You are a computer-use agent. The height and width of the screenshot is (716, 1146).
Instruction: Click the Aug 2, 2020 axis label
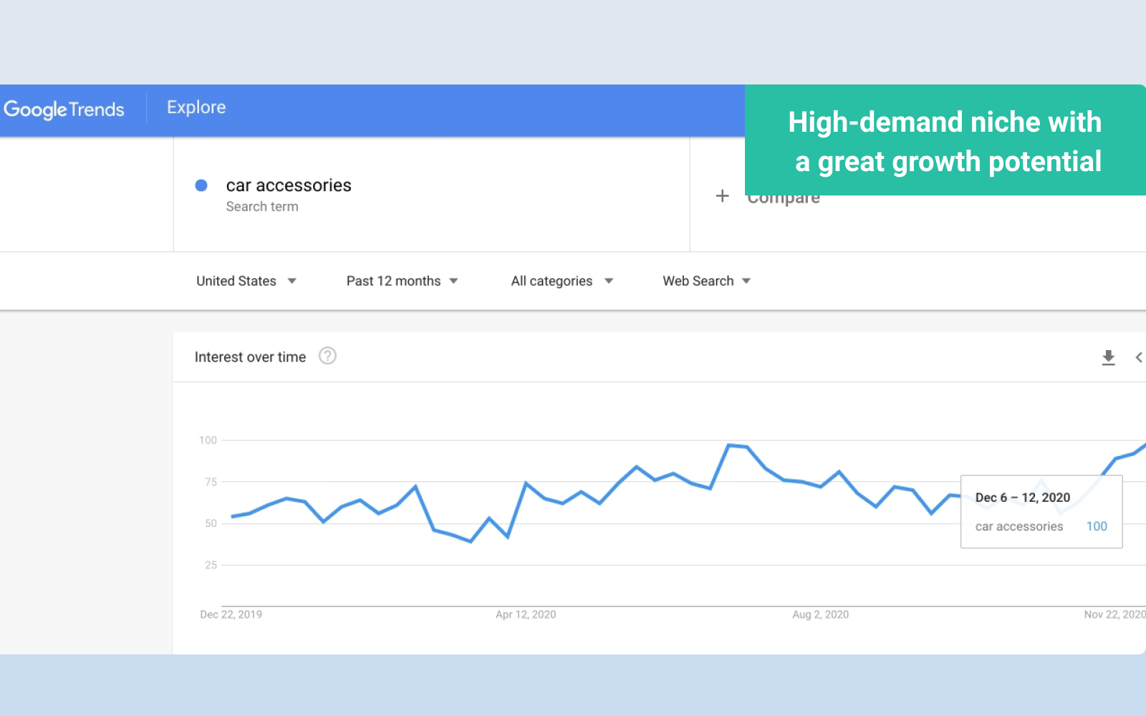(x=820, y=614)
